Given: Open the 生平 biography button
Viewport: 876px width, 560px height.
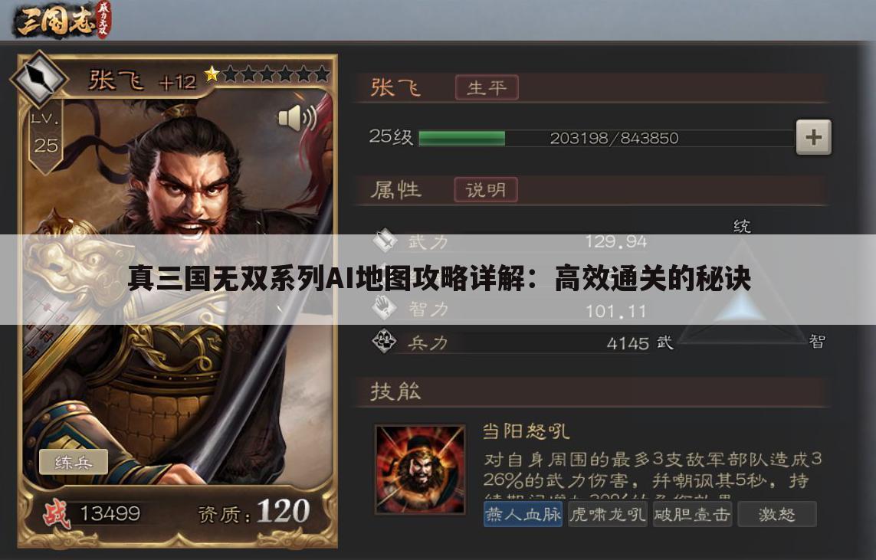Looking at the screenshot, I should tap(487, 87).
